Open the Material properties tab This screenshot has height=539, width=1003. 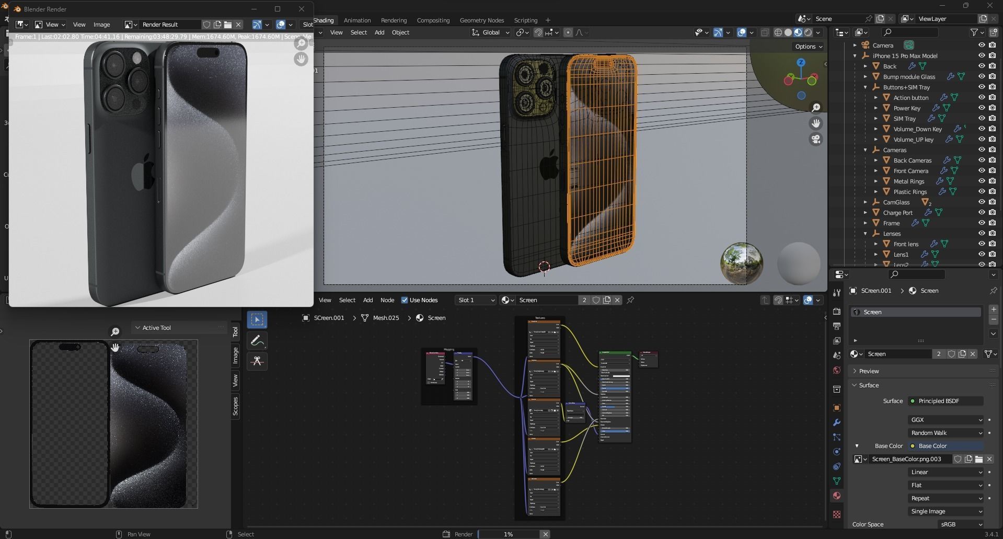tap(837, 496)
